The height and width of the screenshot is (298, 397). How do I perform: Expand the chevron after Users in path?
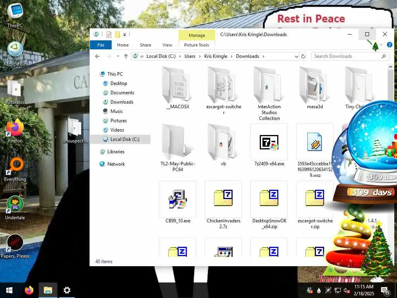pos(200,56)
